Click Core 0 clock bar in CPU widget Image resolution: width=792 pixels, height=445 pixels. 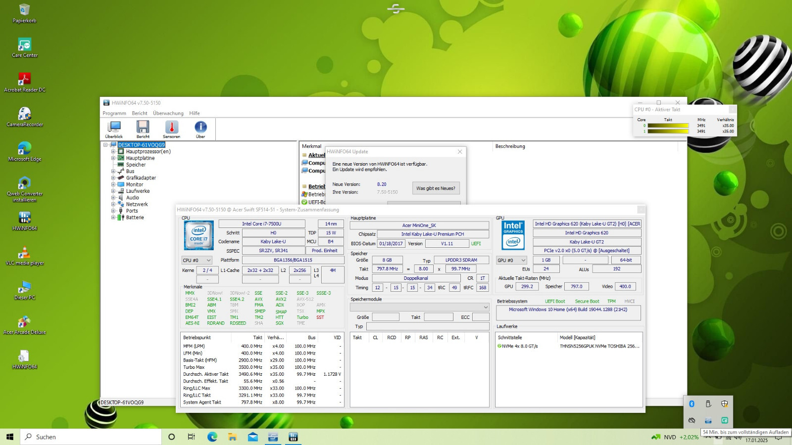[x=668, y=126]
